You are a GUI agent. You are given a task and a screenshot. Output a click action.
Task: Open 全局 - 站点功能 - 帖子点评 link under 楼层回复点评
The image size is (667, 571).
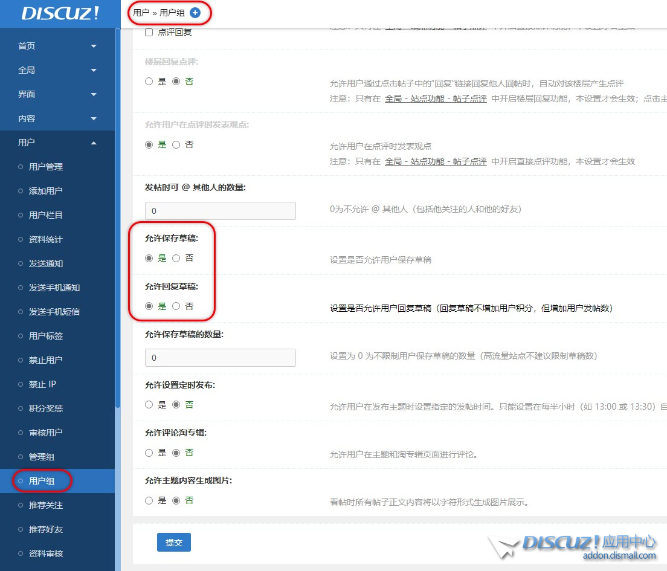tap(436, 98)
